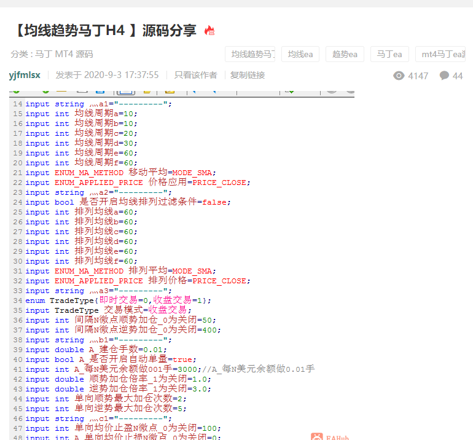Click code line 25 排列均线a=60
The height and width of the screenshot is (440, 473).
coord(82,212)
